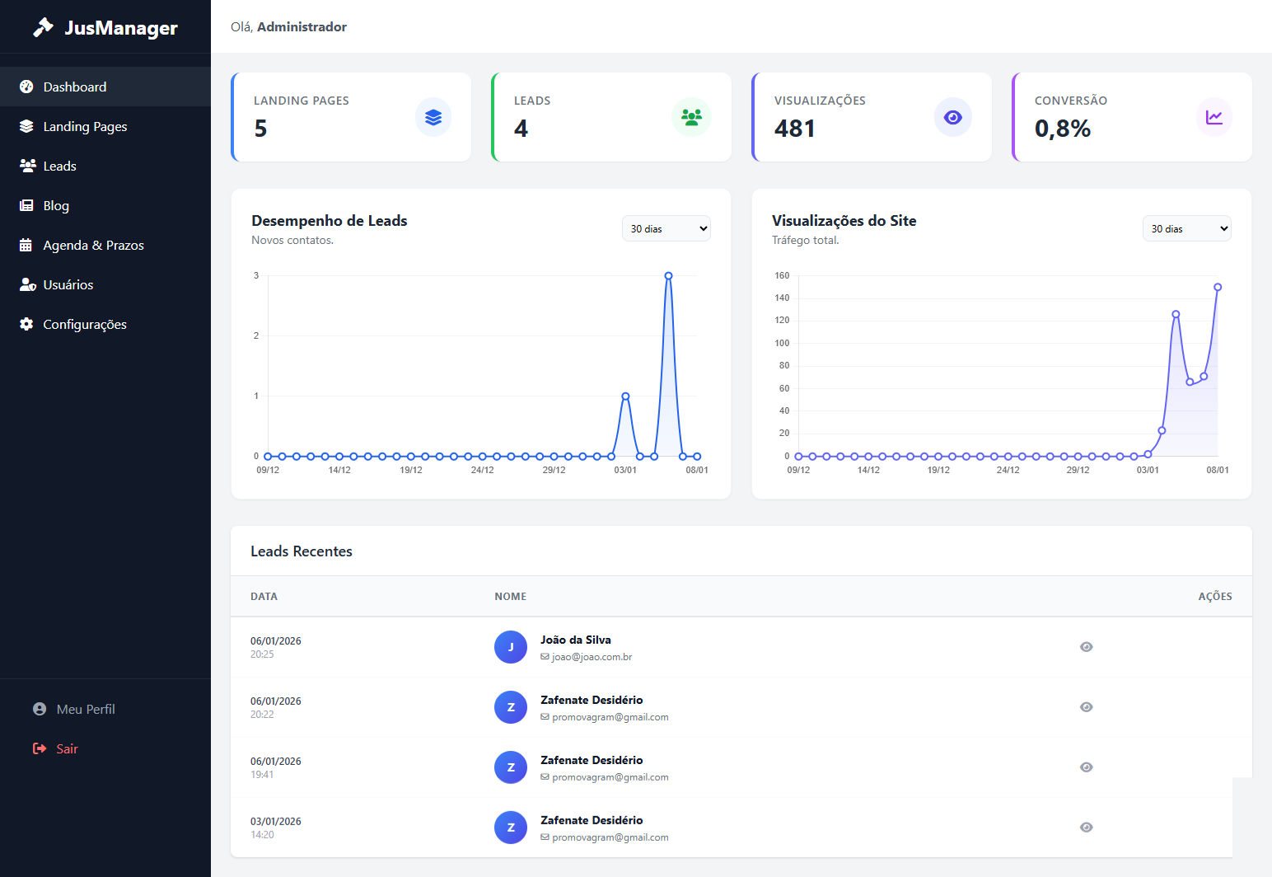Click the J avatar for João da Silva
Viewport: 1272px width, 877px height.
[511, 647]
